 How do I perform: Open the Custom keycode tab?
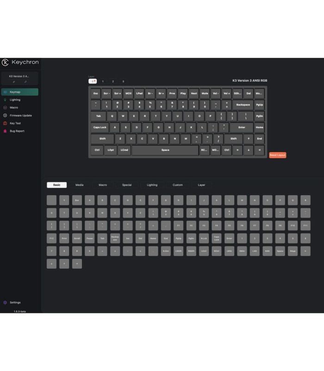coord(178,185)
